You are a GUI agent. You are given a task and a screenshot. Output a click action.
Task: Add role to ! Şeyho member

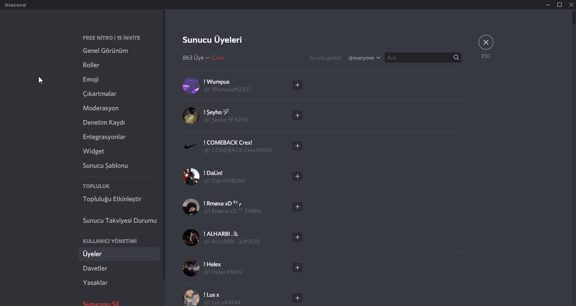[x=298, y=115]
